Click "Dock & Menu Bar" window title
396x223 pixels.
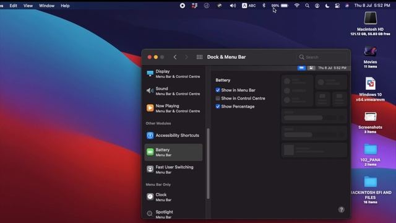[226, 57]
